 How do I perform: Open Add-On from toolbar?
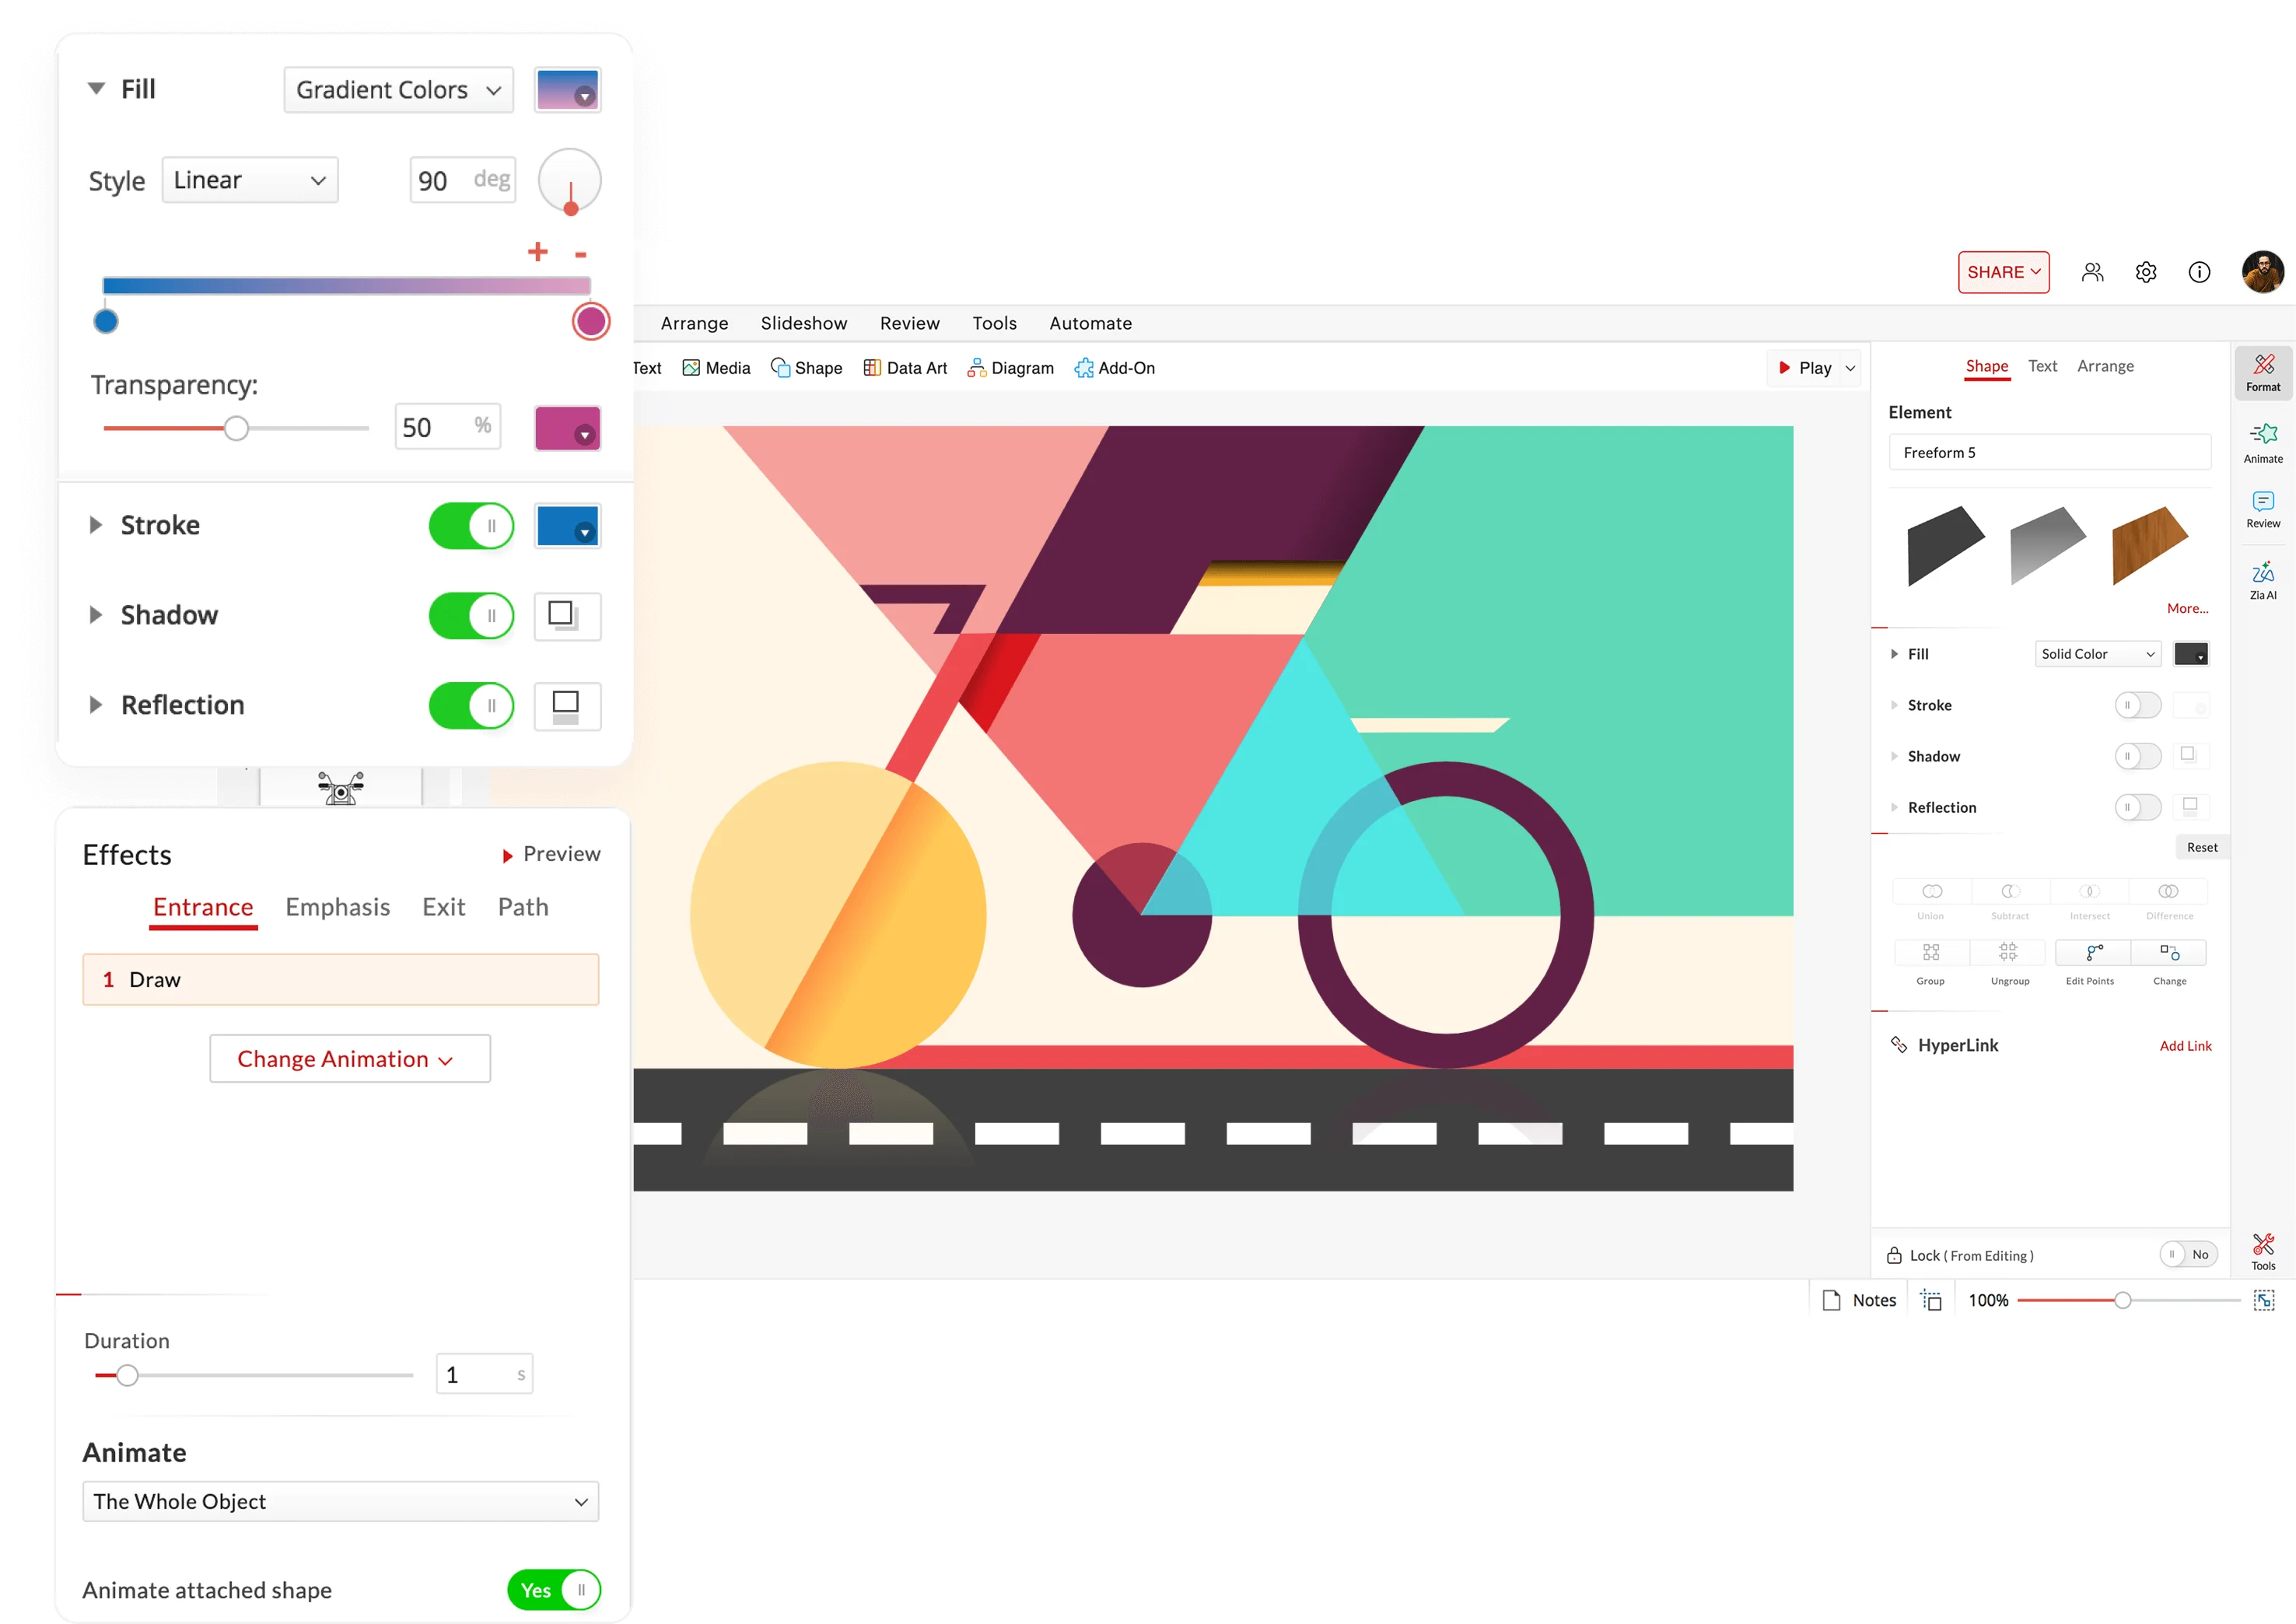tap(1114, 368)
